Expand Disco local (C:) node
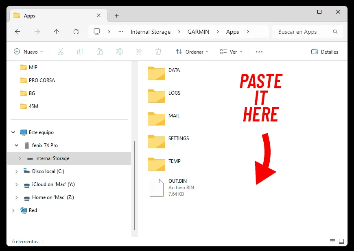Screen dimensions: 354x251 pos(17,171)
